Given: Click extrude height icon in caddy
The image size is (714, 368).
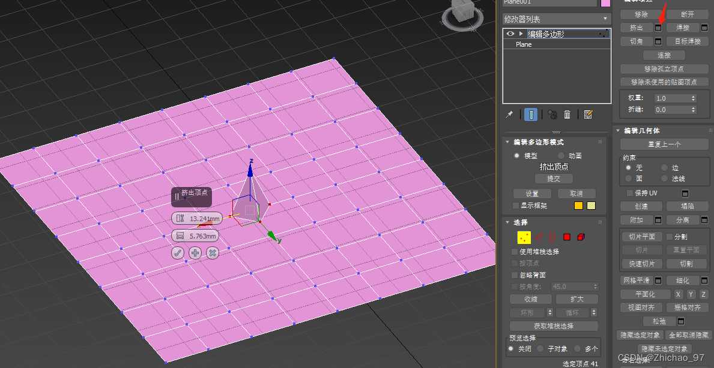Looking at the screenshot, I should (180, 219).
